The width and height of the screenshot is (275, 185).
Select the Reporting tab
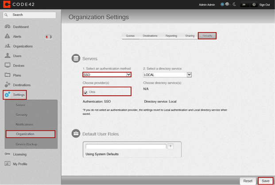[x=171, y=36]
